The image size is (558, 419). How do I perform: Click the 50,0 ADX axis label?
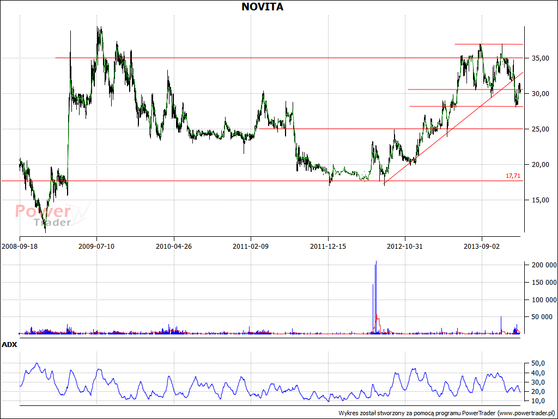point(538,363)
